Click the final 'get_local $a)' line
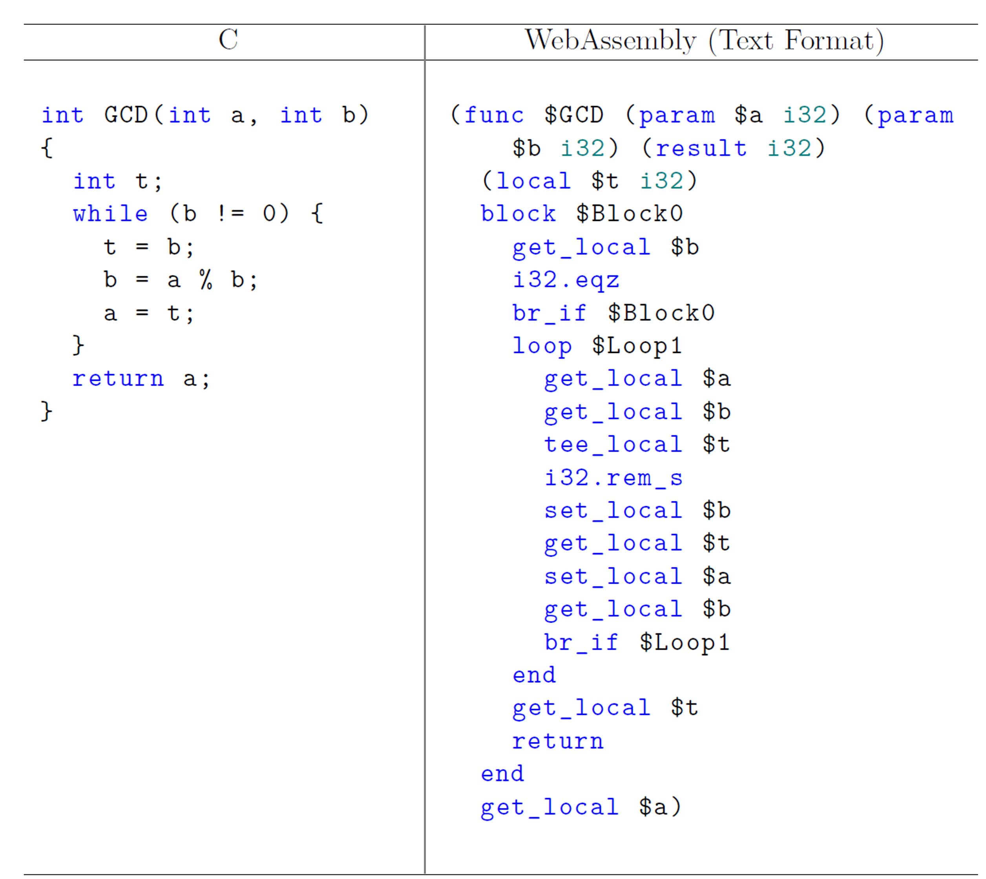The image size is (986, 879). [x=581, y=807]
